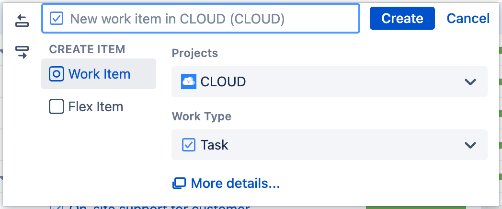
Task: Click the indent right-arrow icon
Action: 22,52
